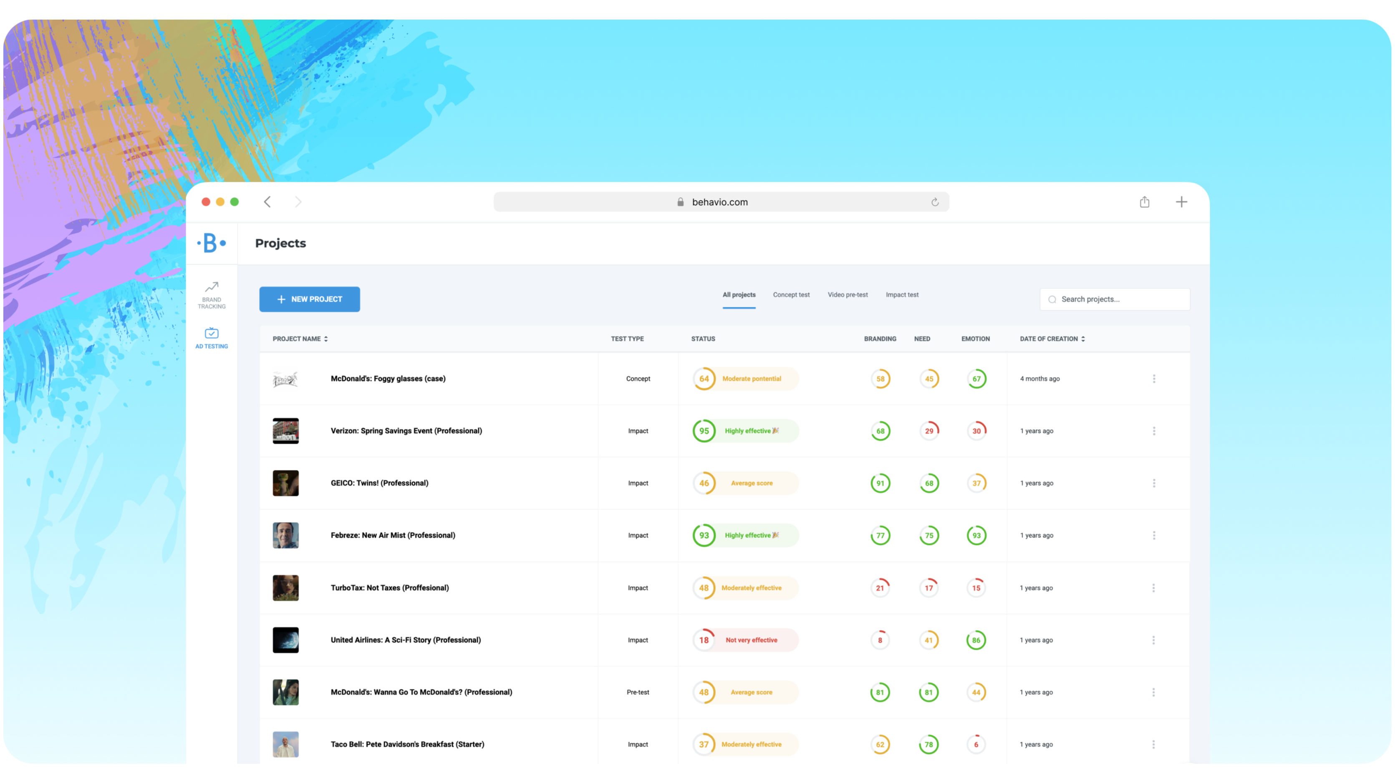
Task: Click the browser share icon
Action: coord(1144,202)
